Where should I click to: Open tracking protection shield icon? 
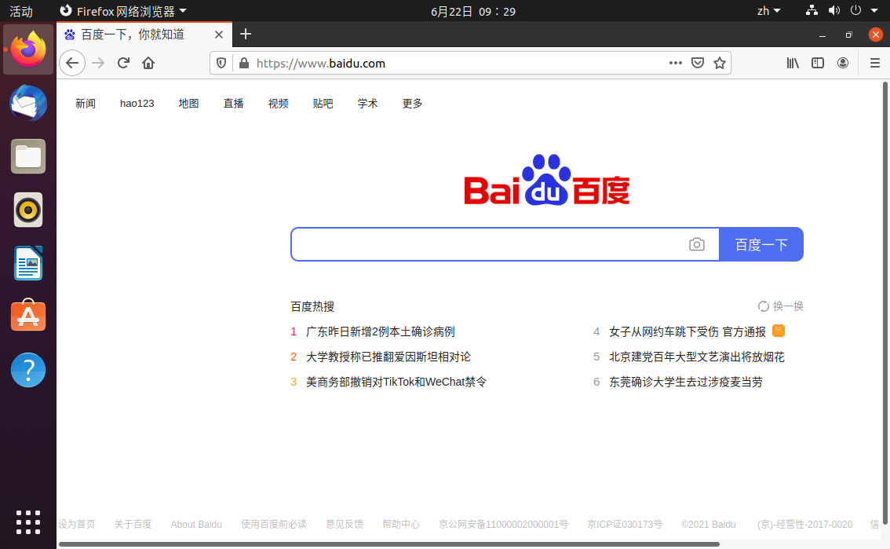[221, 63]
